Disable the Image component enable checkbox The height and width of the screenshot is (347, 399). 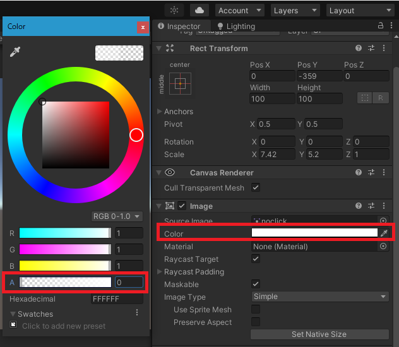point(182,206)
